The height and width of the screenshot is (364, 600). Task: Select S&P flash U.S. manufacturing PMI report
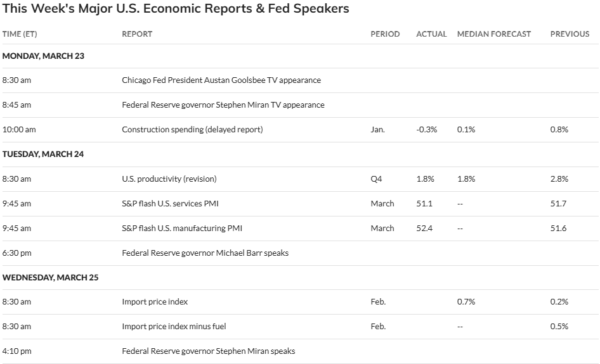[182, 229]
